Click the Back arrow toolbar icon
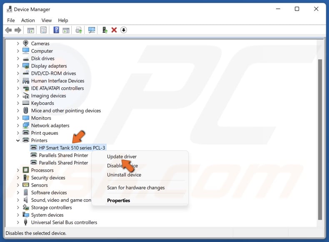This screenshot has width=329, height=242. pyautogui.click(x=8, y=30)
